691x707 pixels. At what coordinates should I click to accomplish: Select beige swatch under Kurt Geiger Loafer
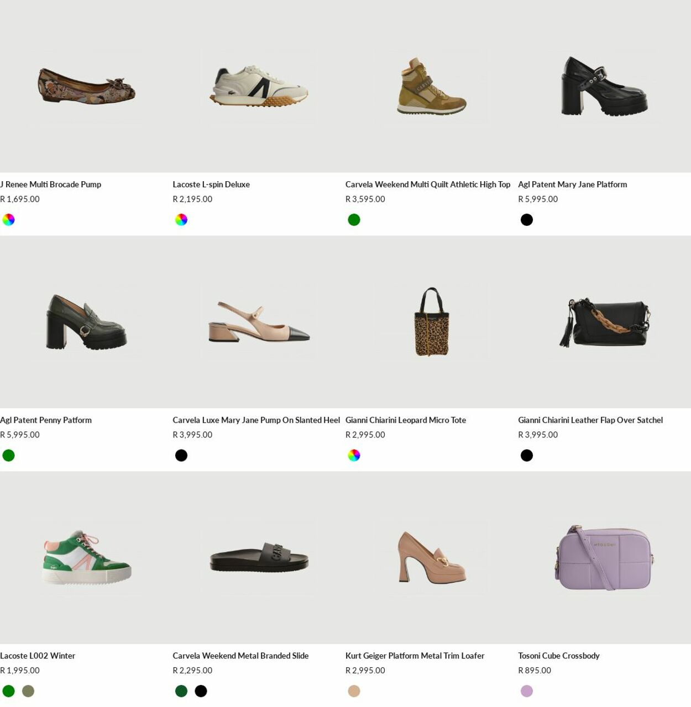[354, 691]
